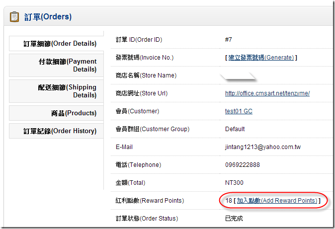The image size is (335, 229).
Task: Generate the invoice number link
Action: [261, 58]
